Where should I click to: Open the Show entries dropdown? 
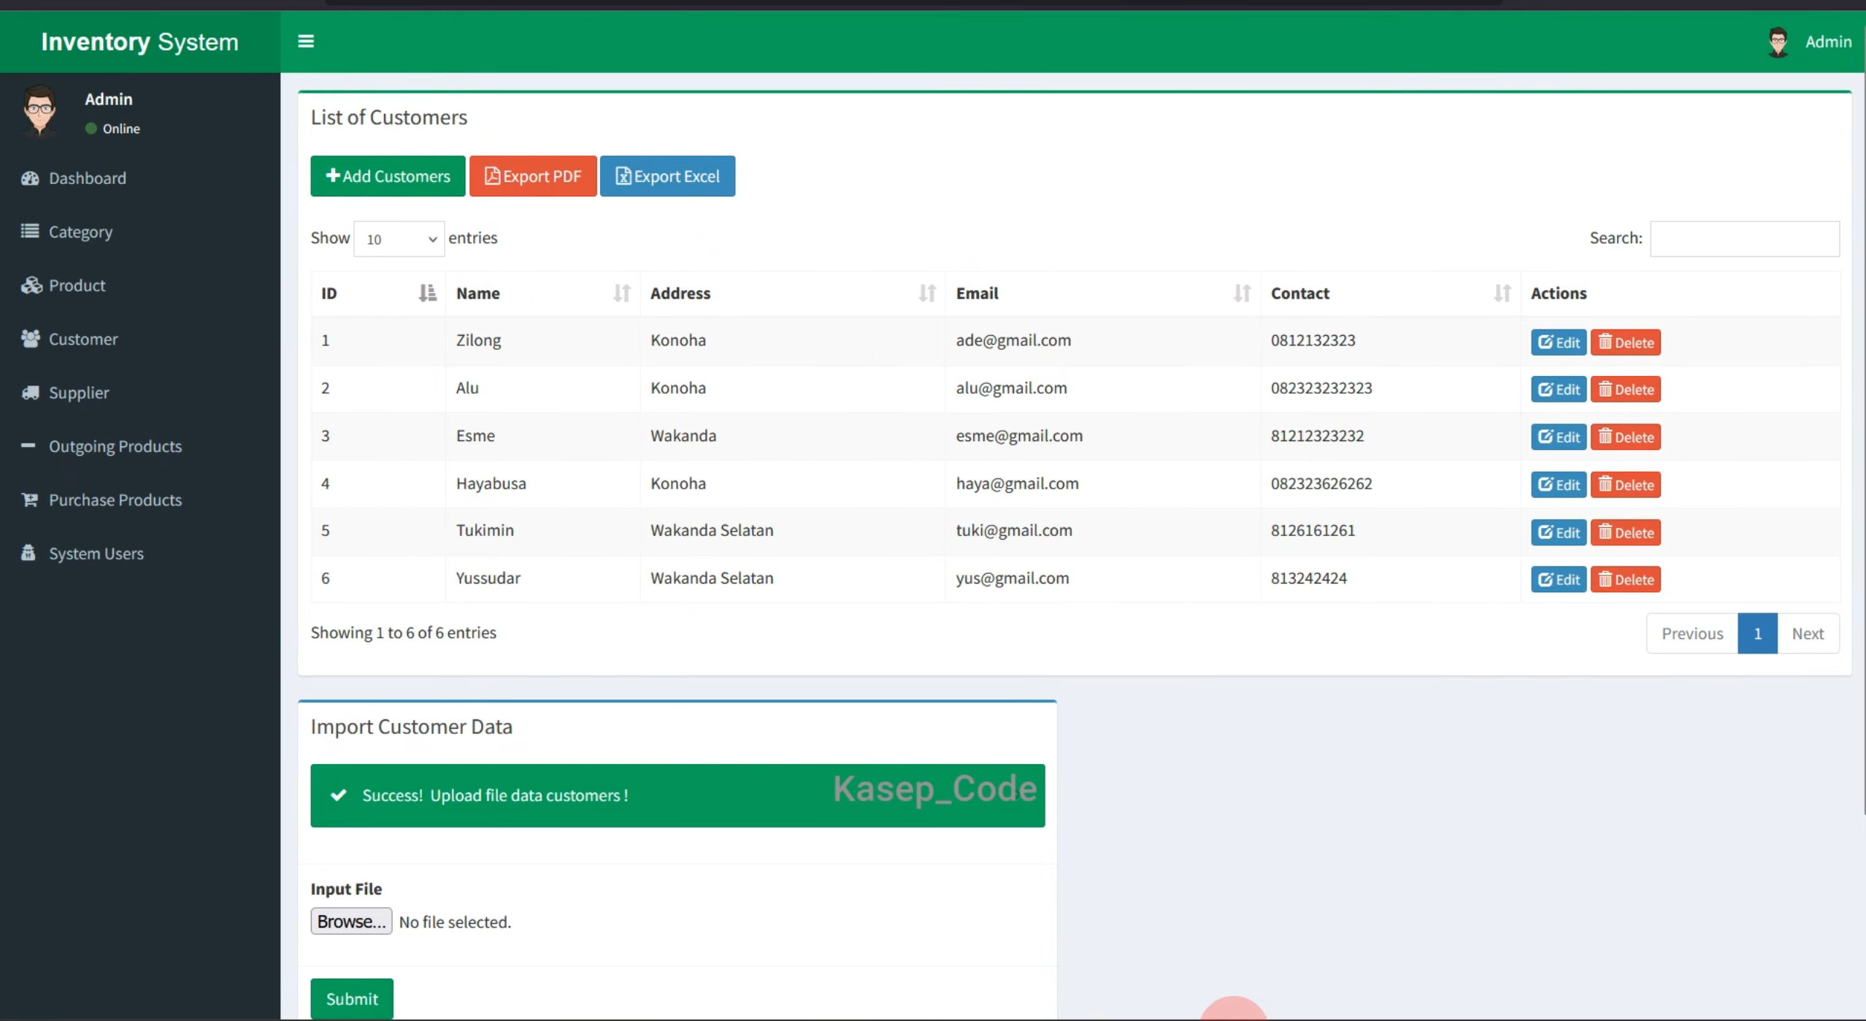(399, 239)
